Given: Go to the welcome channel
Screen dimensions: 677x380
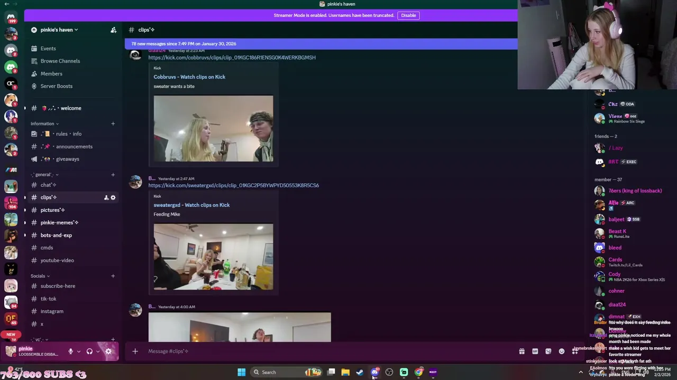Looking at the screenshot, I should pyautogui.click(x=71, y=108).
